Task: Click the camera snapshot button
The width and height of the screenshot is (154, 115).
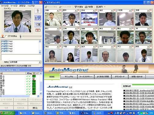Action: pyautogui.click(x=38, y=24)
